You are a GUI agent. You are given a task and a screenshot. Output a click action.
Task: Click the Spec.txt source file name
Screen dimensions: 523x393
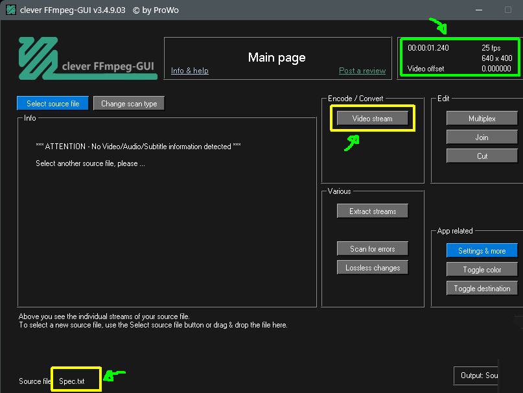[x=72, y=381]
